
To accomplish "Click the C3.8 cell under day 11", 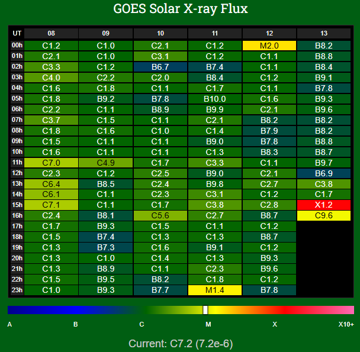I will click(215, 205).
